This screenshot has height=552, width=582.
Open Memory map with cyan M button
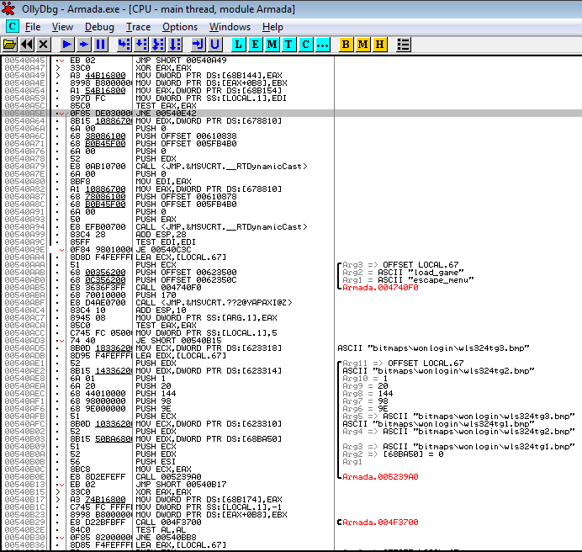pos(272,45)
